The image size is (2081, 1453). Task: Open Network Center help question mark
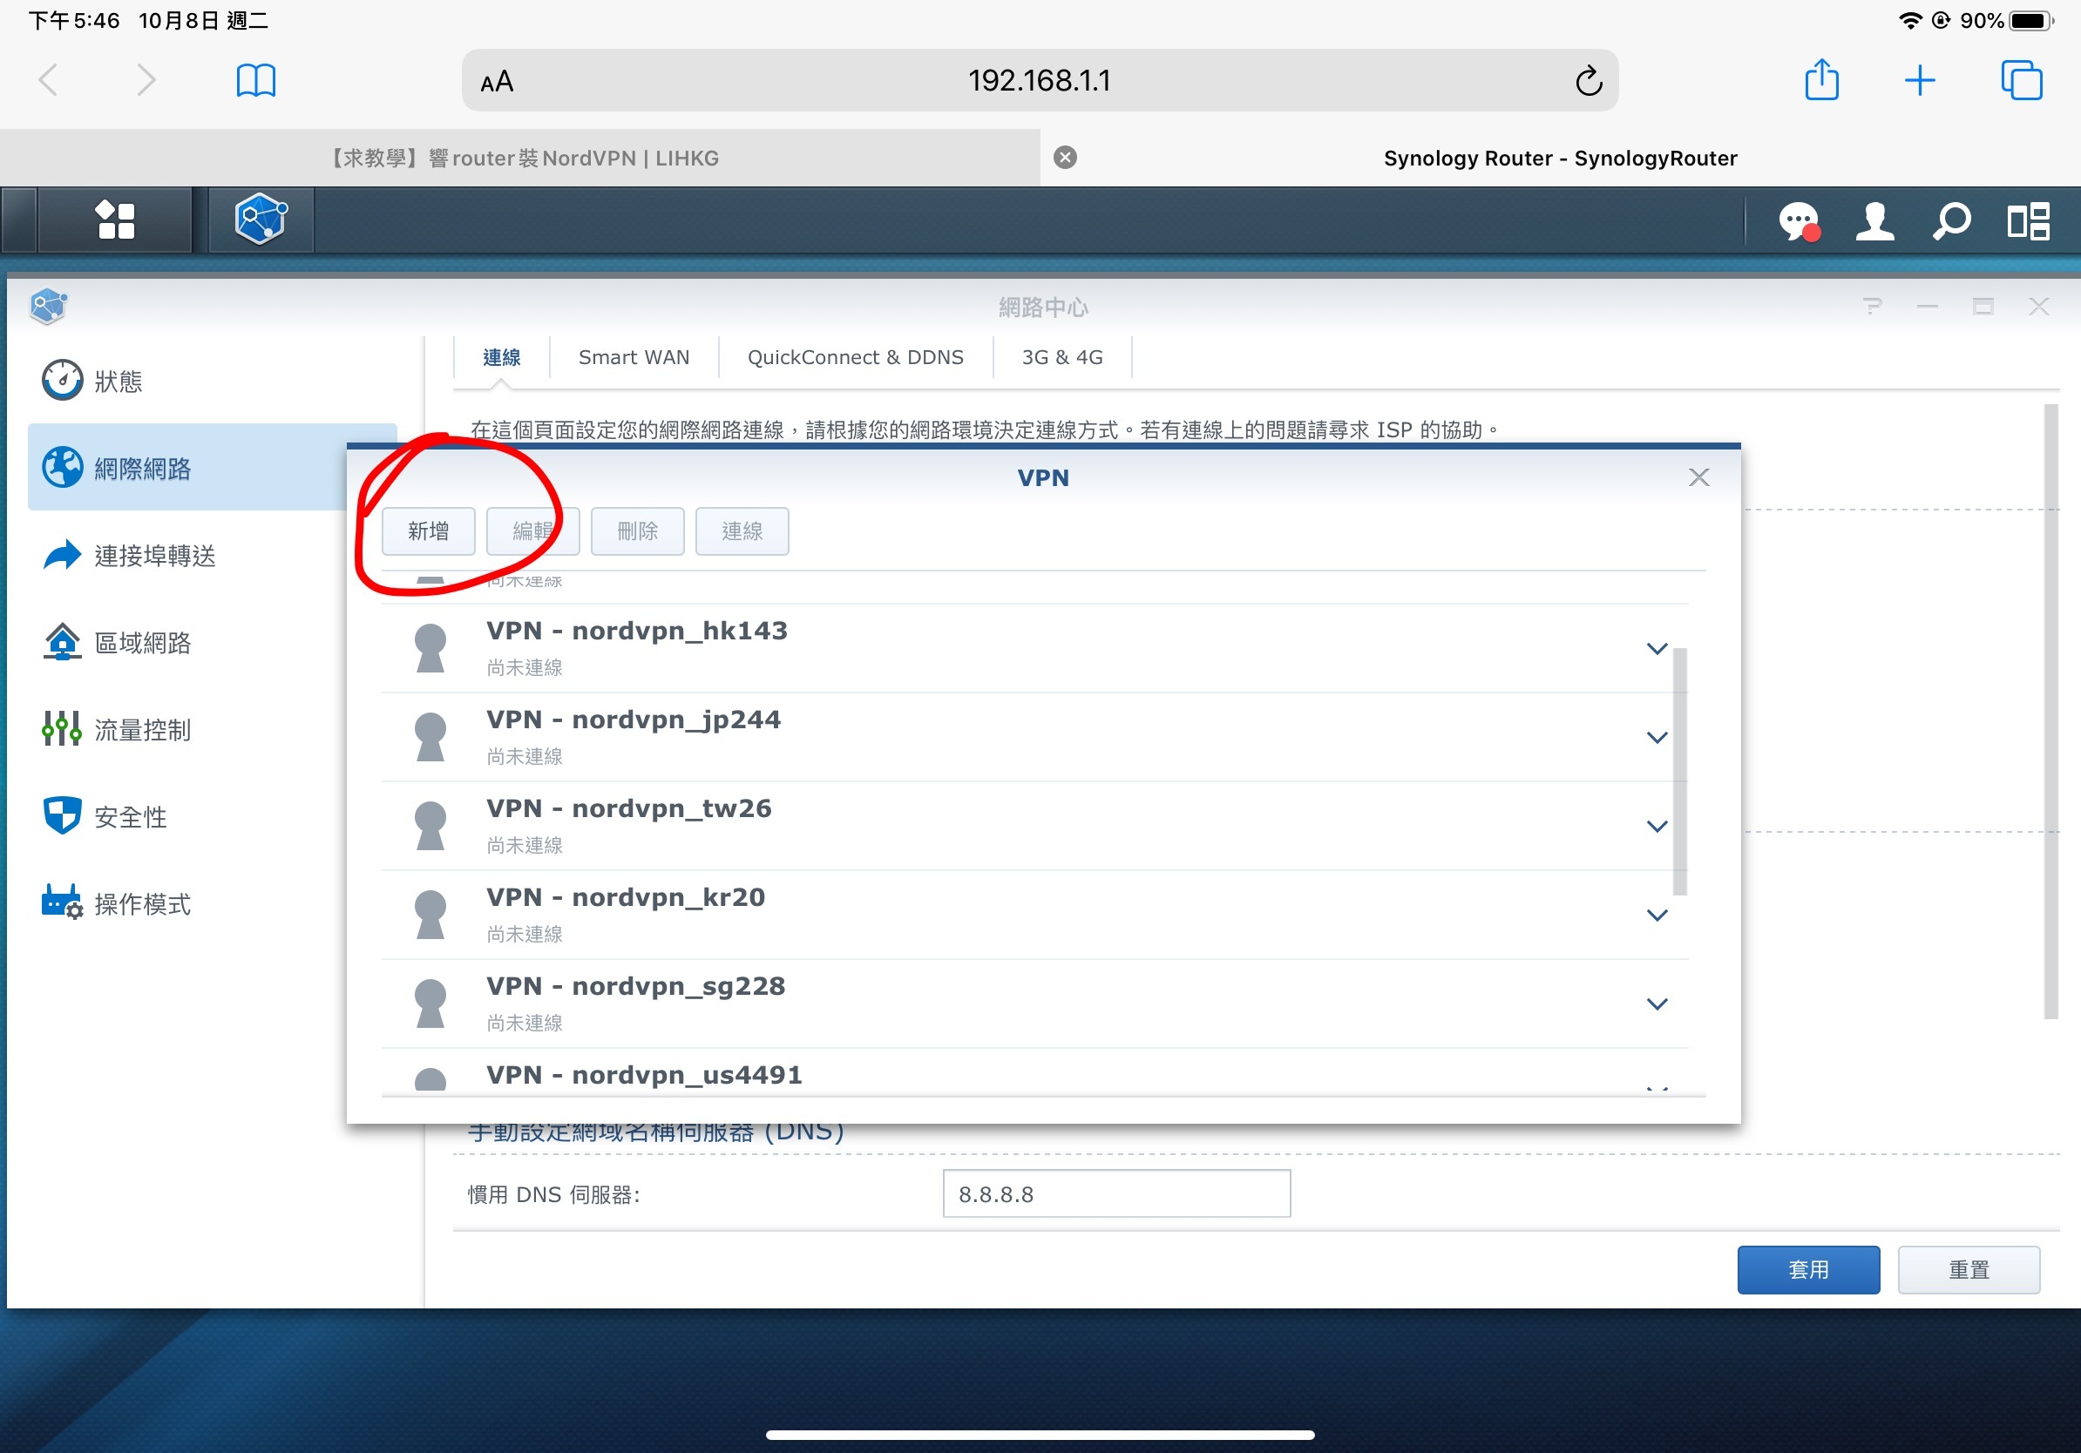1873,306
